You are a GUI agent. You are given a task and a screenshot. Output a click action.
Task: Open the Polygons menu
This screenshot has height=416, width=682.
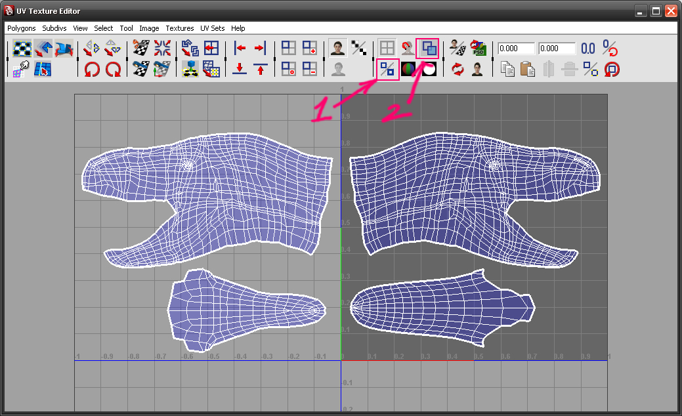click(22, 28)
